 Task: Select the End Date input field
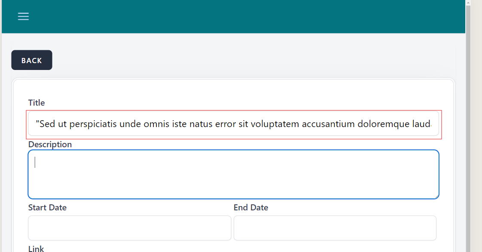(x=335, y=228)
